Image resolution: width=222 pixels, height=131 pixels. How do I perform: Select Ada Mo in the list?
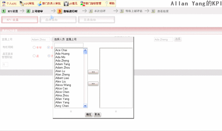pyautogui.click(x=60, y=57)
